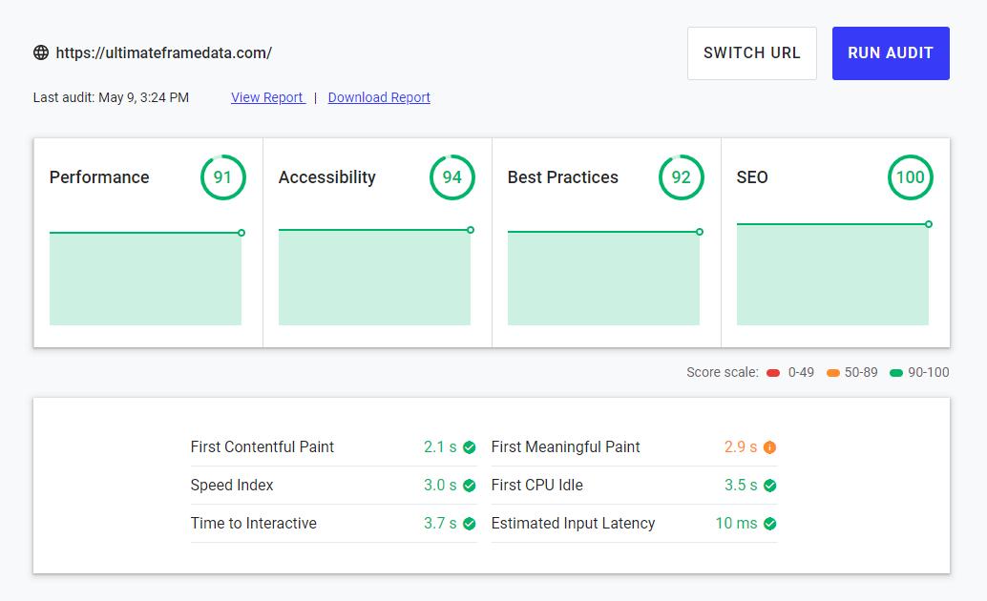Click green checkmark beside Estimated Input Latency

click(769, 524)
